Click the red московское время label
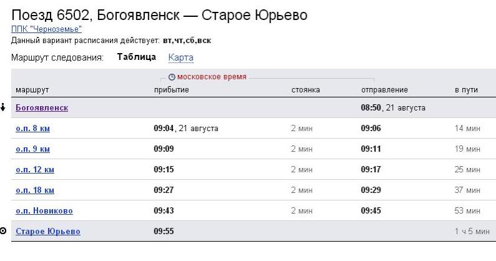 click(212, 77)
